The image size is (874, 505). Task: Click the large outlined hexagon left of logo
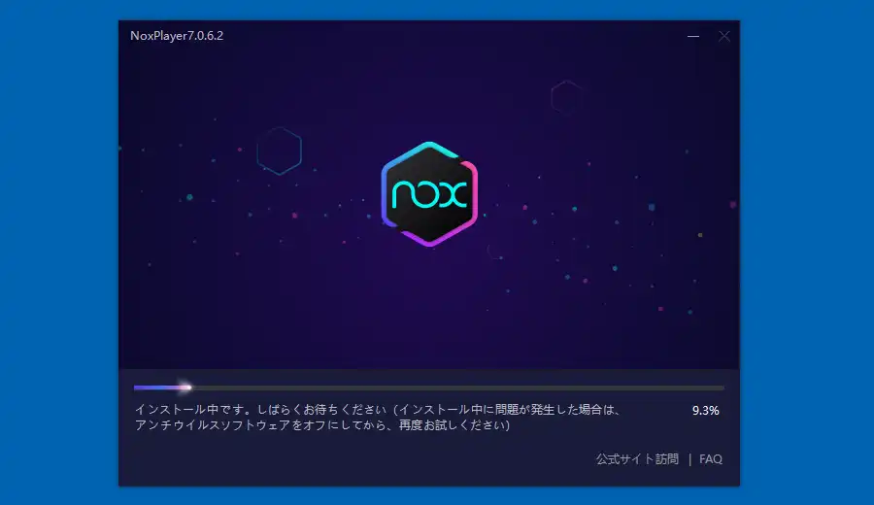tap(279, 151)
